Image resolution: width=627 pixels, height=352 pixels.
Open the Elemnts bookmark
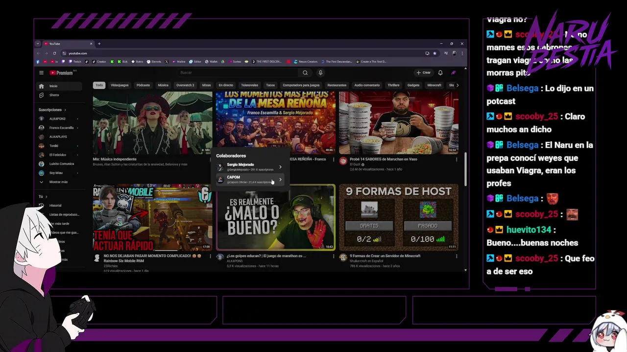pyautogui.click(x=154, y=62)
